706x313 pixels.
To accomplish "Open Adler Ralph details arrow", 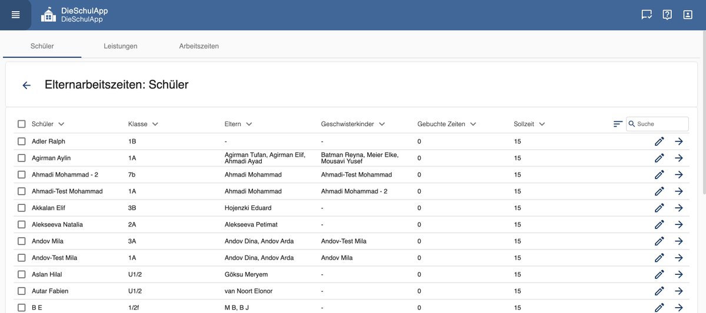I will tap(679, 142).
